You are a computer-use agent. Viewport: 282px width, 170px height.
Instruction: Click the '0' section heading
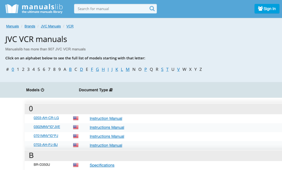point(31,109)
